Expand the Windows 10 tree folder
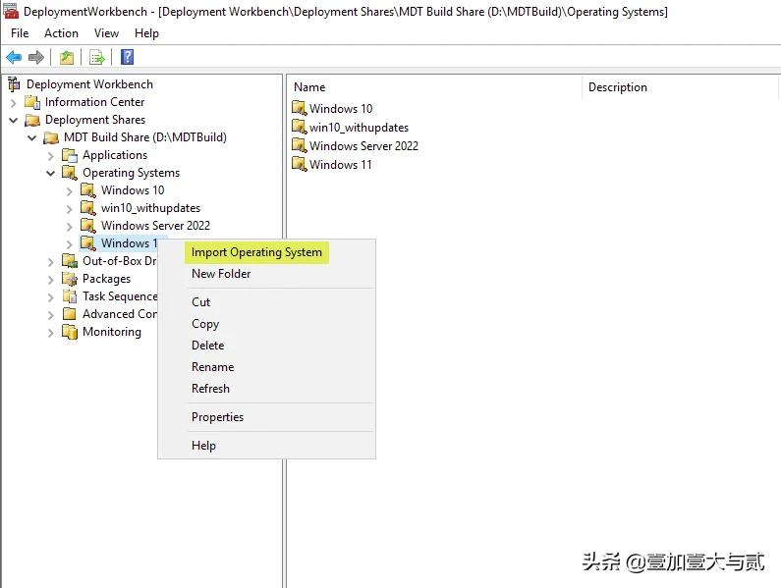The width and height of the screenshot is (781, 588). [69, 191]
